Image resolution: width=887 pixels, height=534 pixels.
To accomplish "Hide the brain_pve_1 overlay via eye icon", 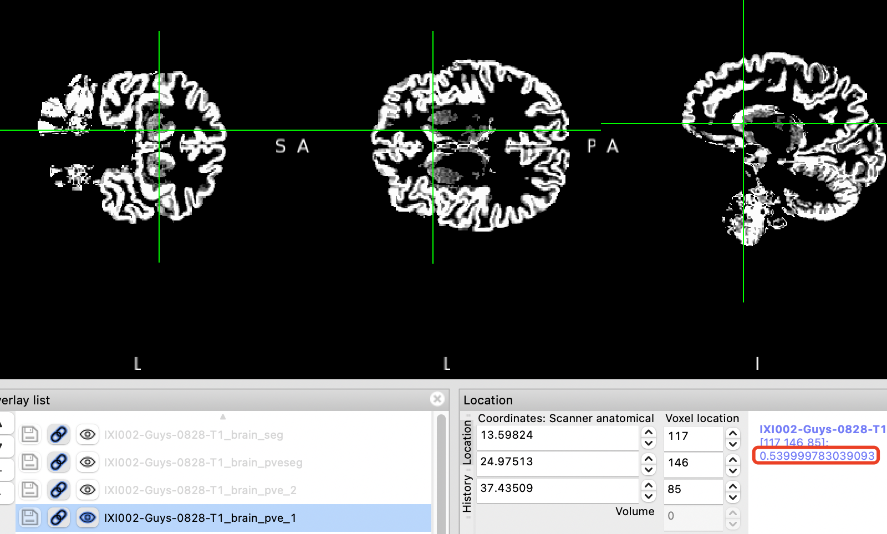I will point(88,517).
